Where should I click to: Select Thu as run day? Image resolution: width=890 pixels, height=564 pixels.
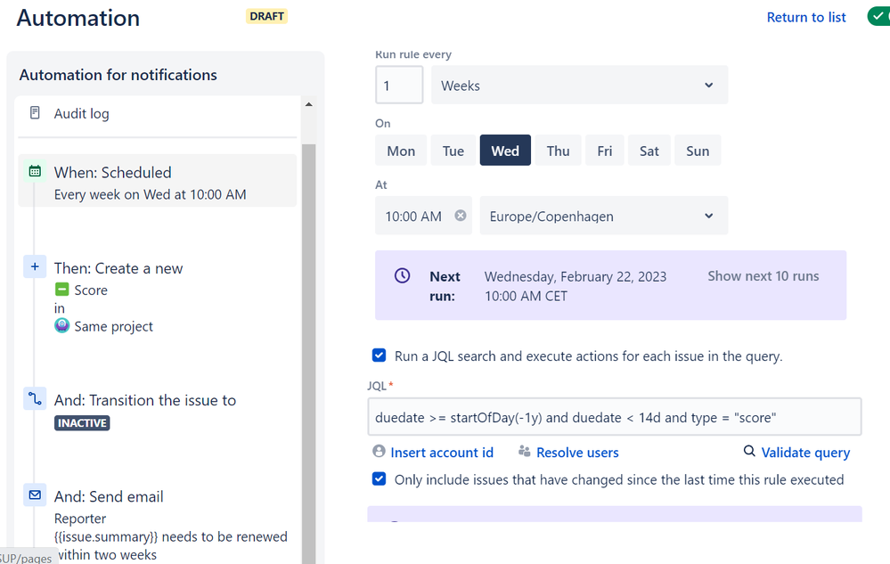pyautogui.click(x=558, y=151)
